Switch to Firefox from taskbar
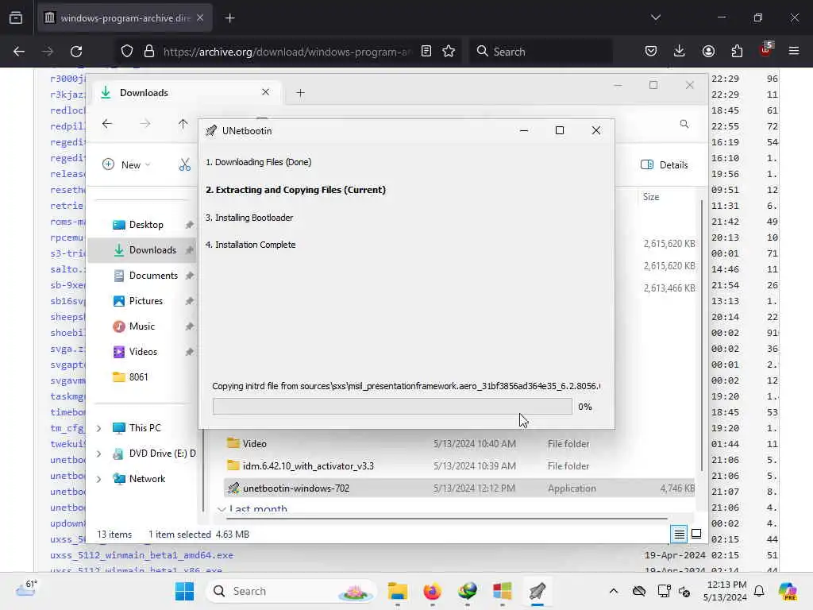The height and width of the screenshot is (610, 813). click(x=432, y=591)
